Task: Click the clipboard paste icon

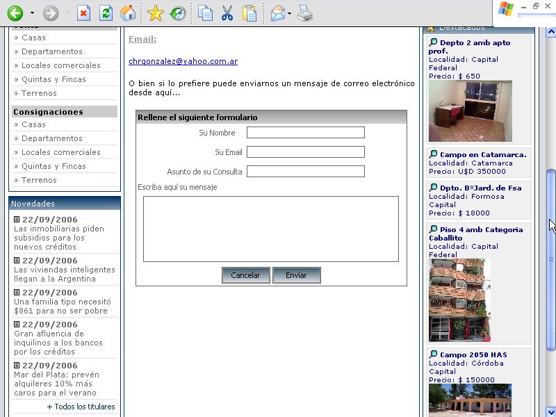Action: [x=250, y=13]
